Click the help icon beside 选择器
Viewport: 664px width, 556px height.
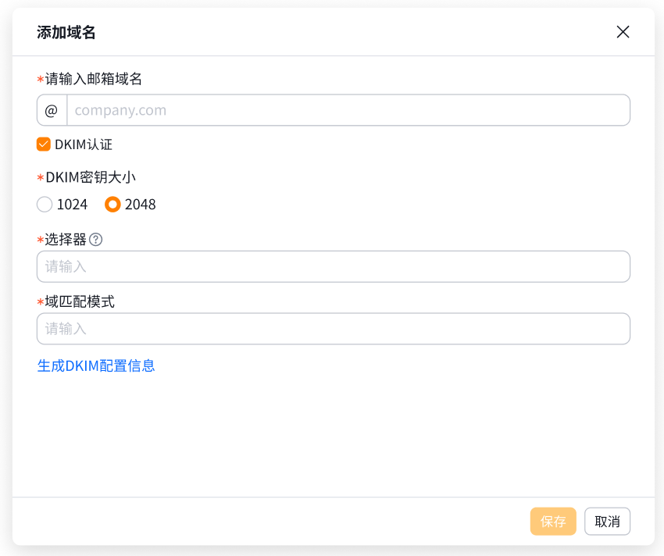click(96, 239)
